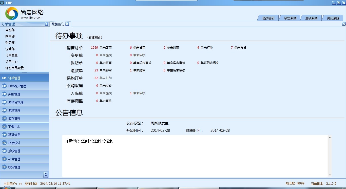Close the 数据预览 tab
Viewport: 346px width, 189px height.
67,24
